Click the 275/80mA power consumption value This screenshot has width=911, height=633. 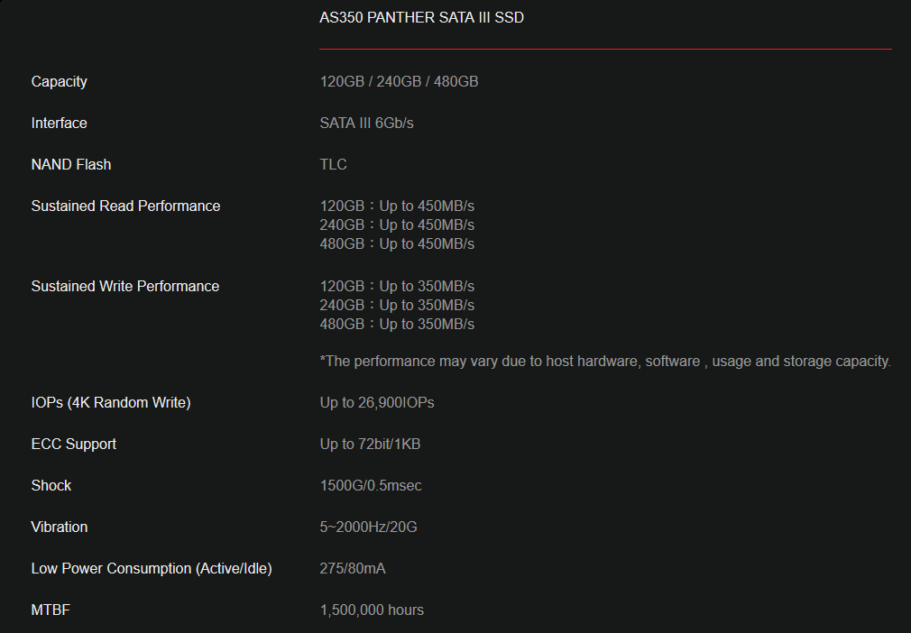[x=353, y=568]
